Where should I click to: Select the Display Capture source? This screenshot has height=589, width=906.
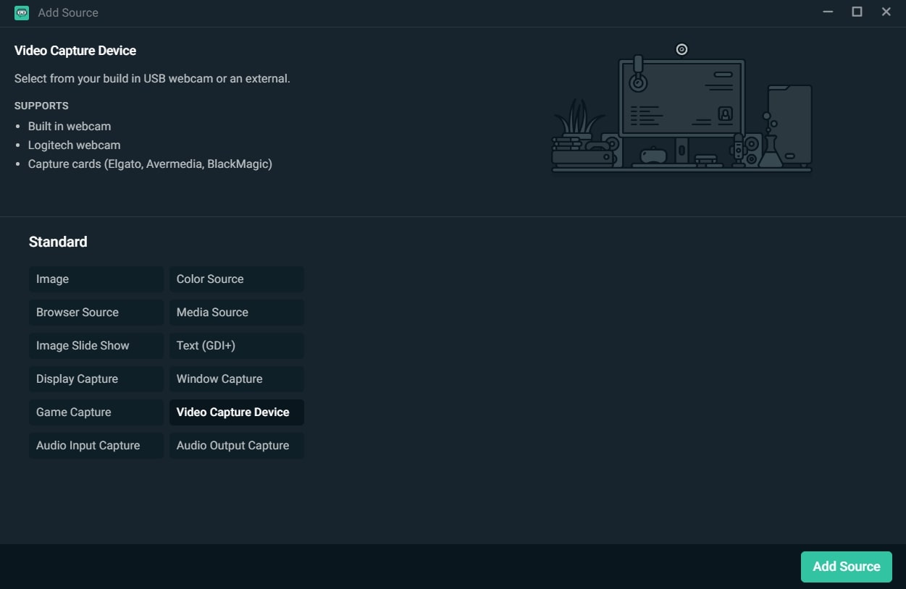(x=96, y=379)
